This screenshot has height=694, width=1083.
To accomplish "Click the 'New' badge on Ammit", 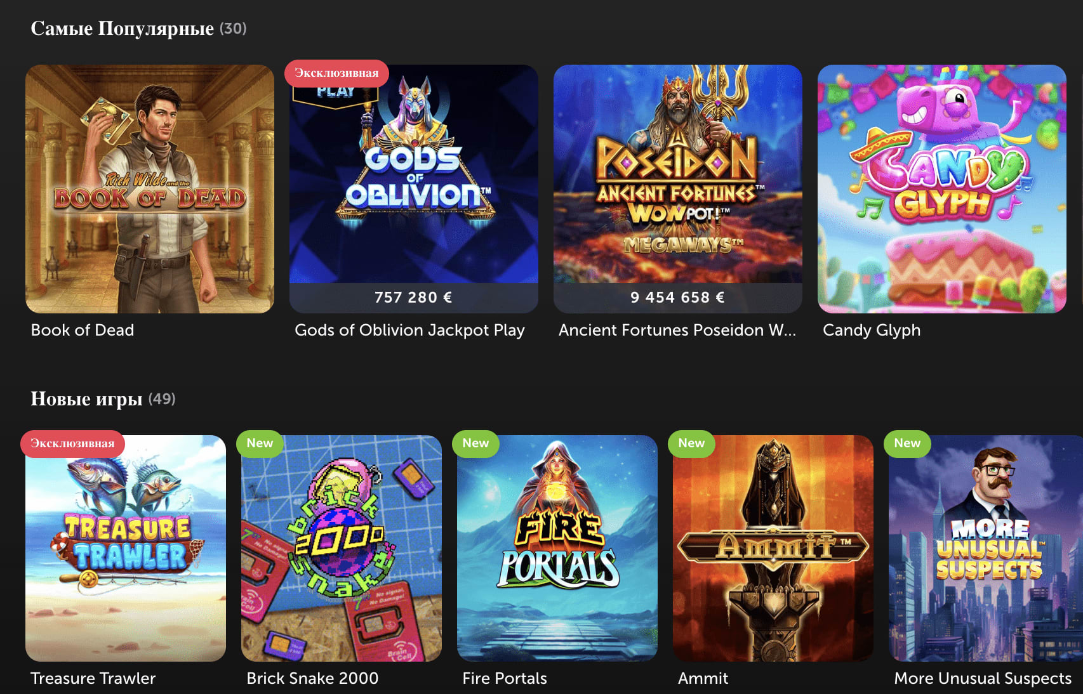I will point(691,443).
